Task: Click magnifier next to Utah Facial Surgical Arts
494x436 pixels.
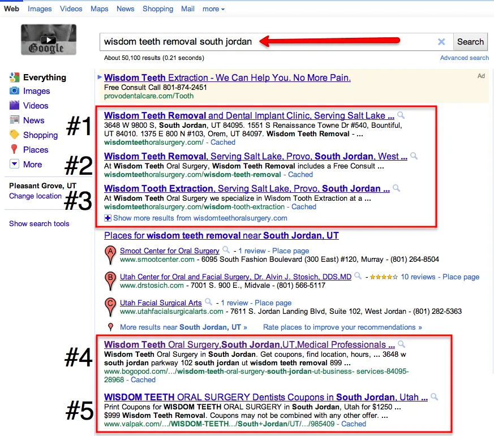Action: [x=208, y=302]
